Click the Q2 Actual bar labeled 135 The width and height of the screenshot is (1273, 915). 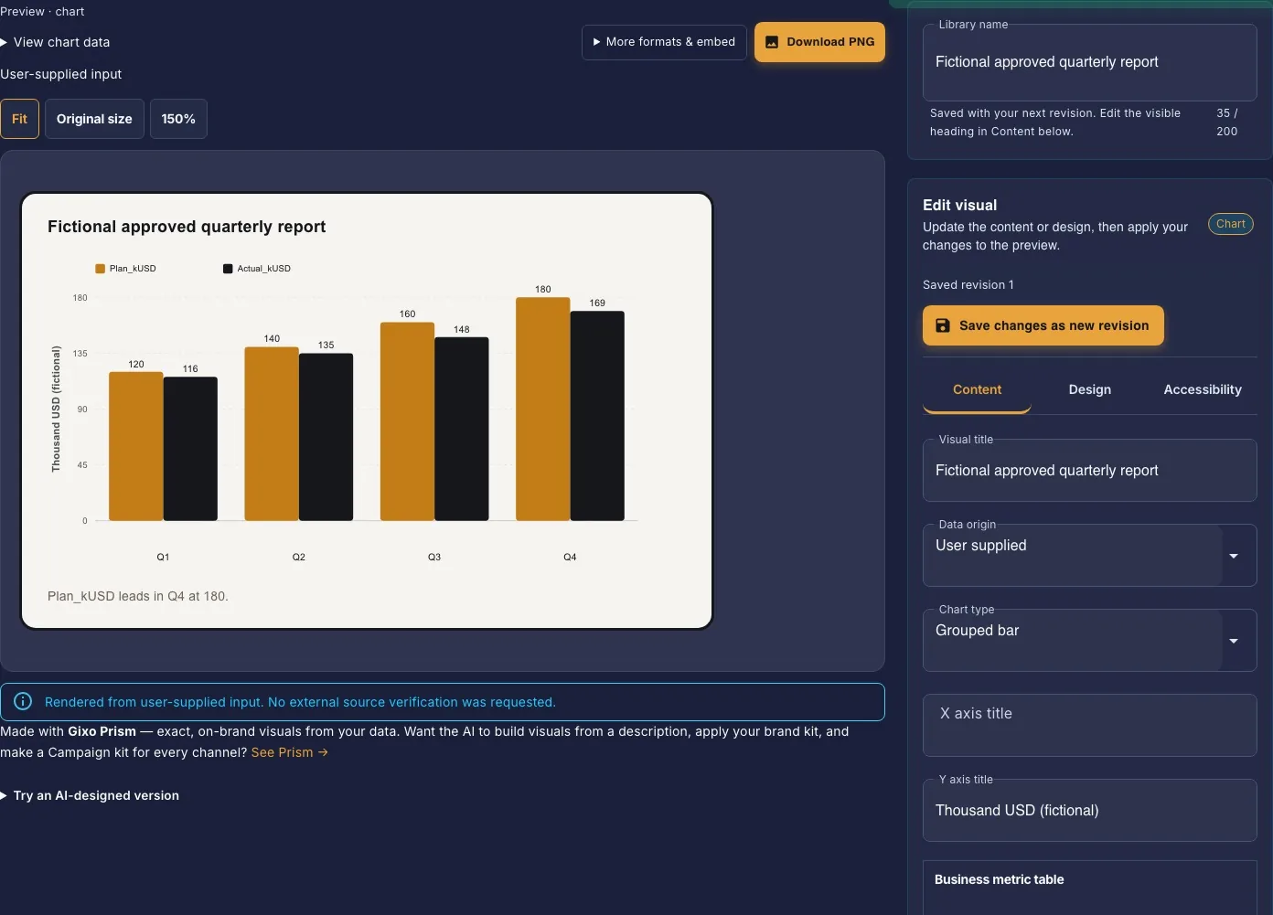tap(326, 437)
